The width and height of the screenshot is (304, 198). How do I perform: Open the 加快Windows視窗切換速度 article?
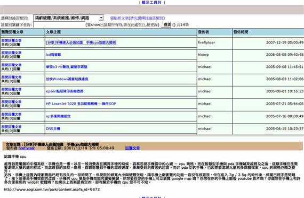pyautogui.click(x=67, y=79)
